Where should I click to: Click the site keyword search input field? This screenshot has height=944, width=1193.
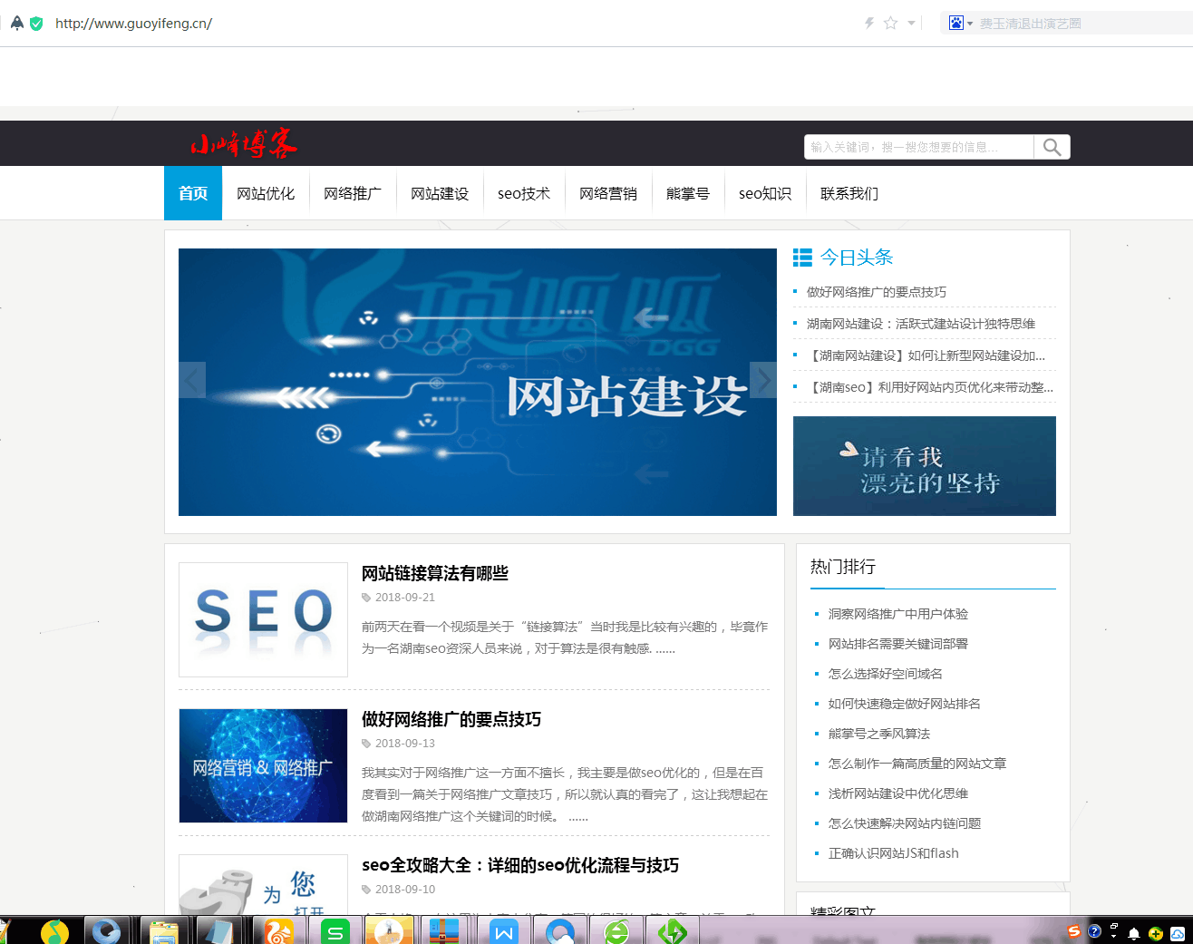tap(917, 147)
